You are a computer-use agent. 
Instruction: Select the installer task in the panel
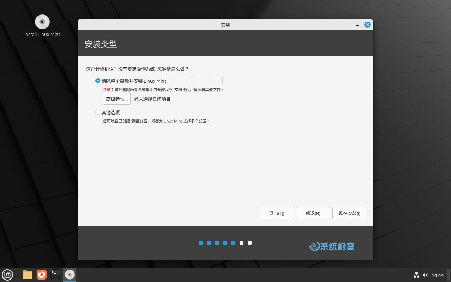tap(70, 275)
